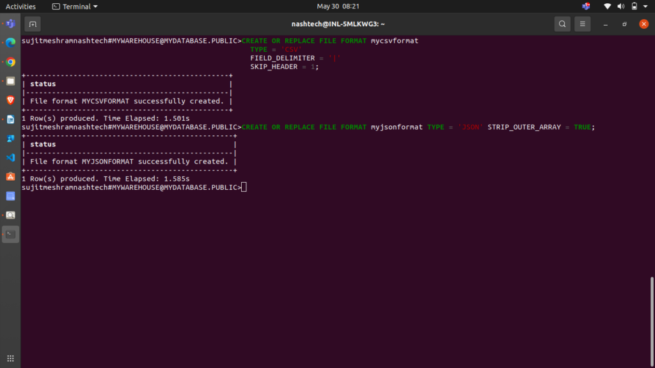Expand the Terminal app menu in top bar
The image size is (655, 368).
pyautogui.click(x=75, y=6)
